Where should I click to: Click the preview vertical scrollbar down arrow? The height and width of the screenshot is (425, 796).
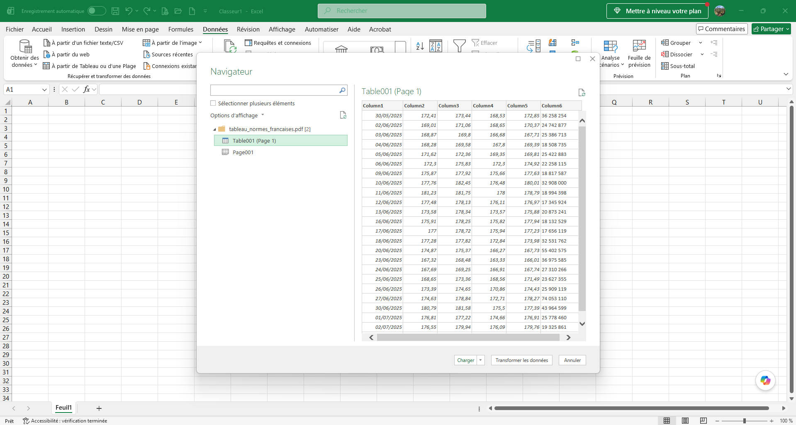582,324
